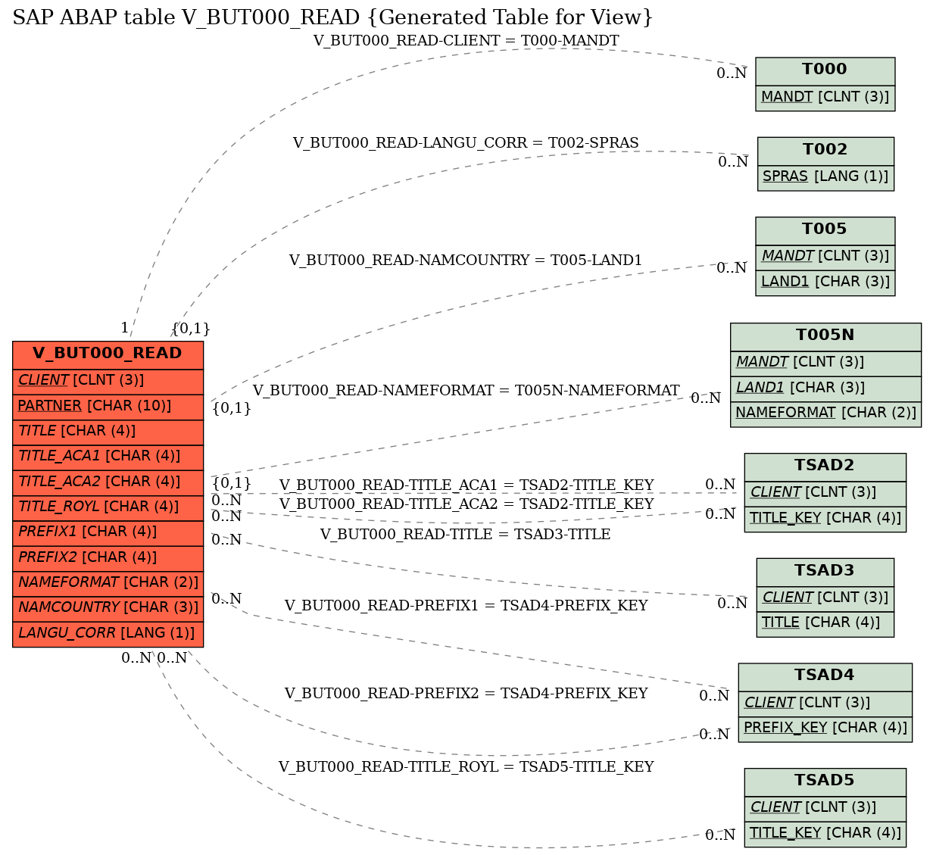933x855 pixels.
Task: Click the PREFIX1 = TSAD4-PREFIX_KEY relation label
Action: click(x=466, y=606)
